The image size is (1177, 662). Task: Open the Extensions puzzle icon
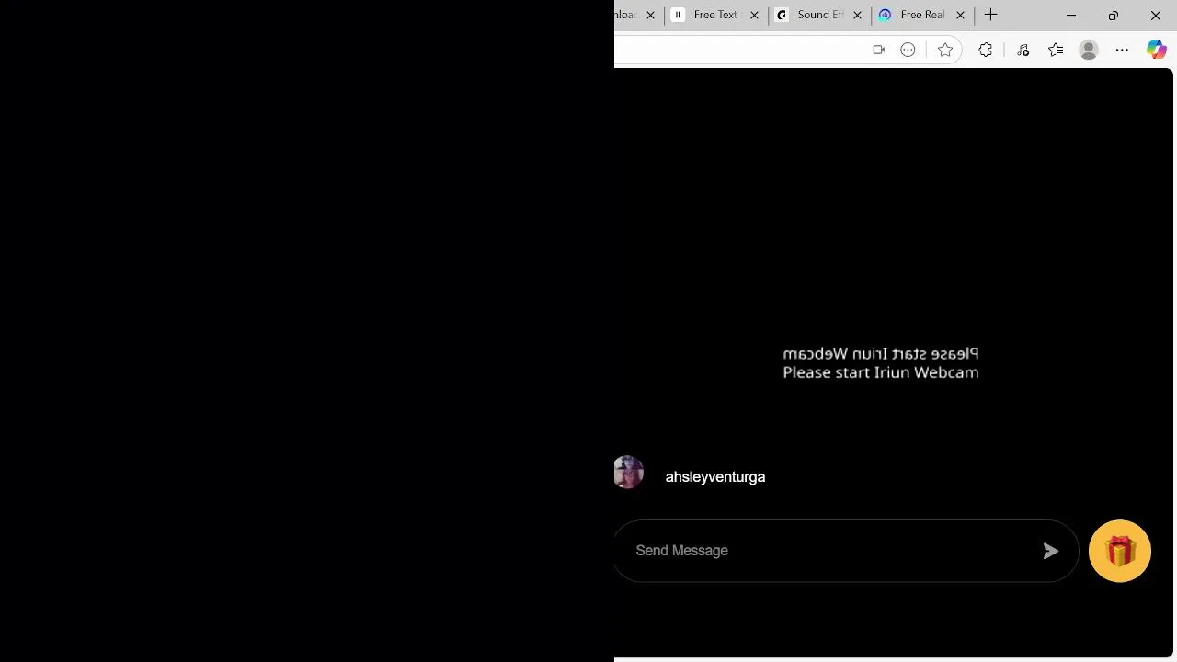pos(986,50)
